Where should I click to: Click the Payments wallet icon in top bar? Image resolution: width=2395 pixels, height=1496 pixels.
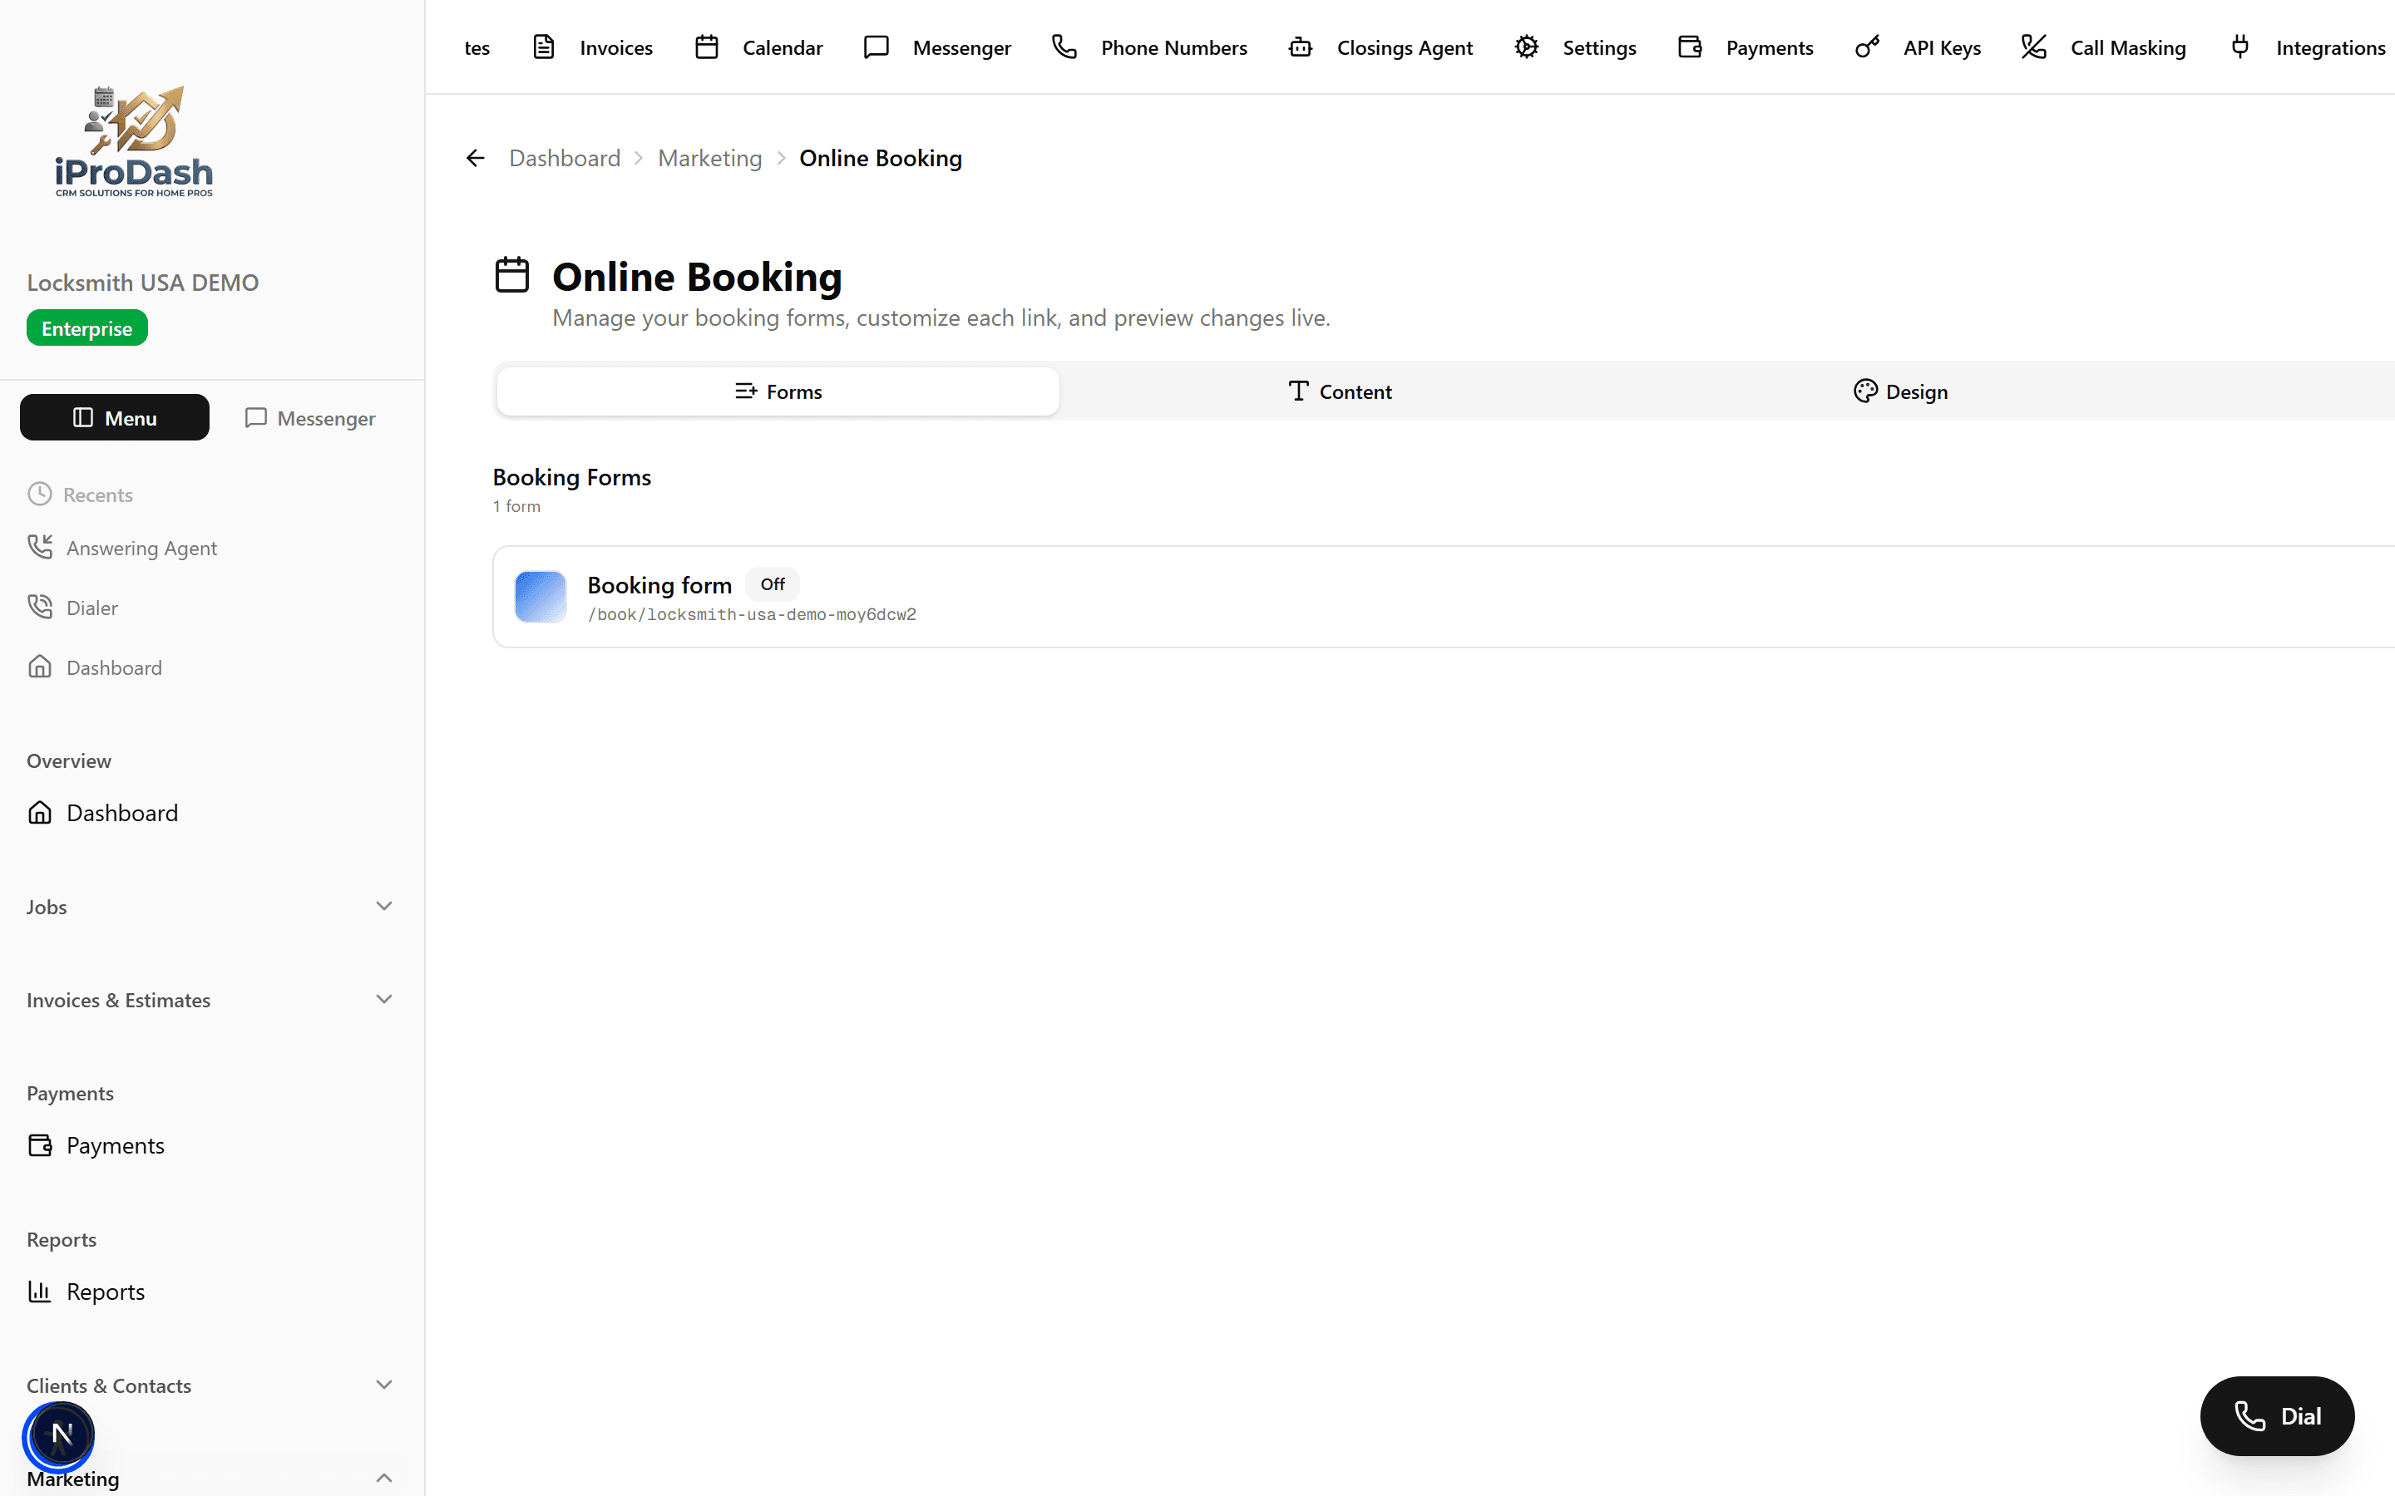click(1689, 47)
